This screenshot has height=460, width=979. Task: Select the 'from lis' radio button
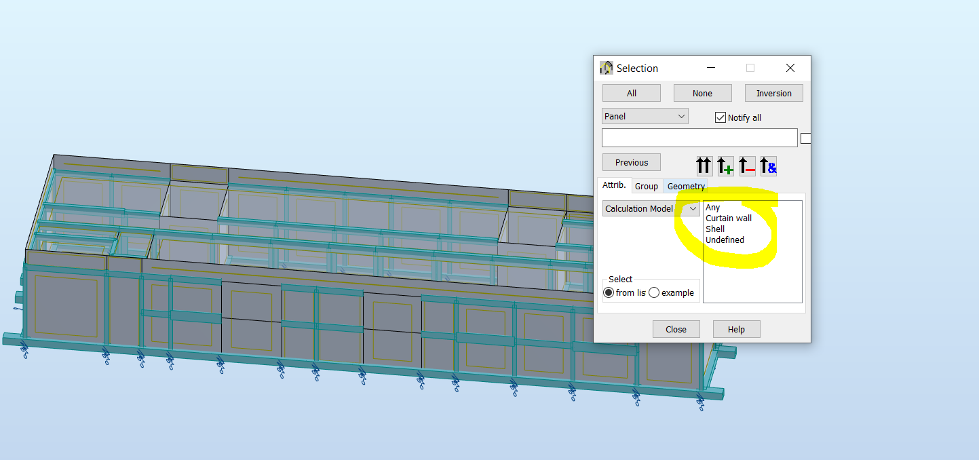click(x=609, y=292)
